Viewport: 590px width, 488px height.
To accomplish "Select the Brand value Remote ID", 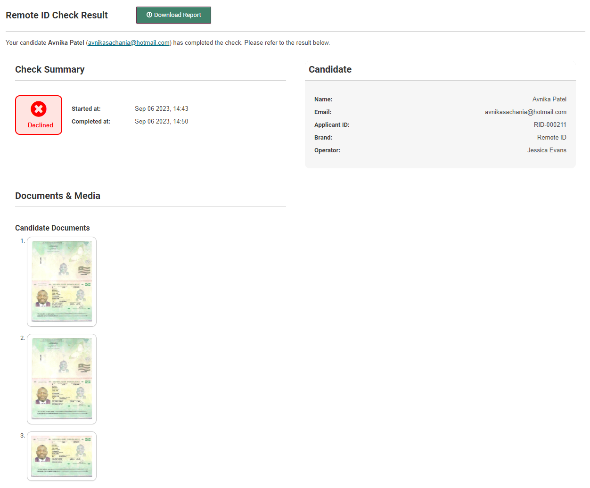I will [551, 138].
